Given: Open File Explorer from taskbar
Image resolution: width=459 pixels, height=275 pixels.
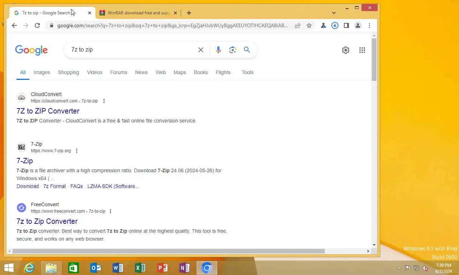Looking at the screenshot, I should [51, 268].
